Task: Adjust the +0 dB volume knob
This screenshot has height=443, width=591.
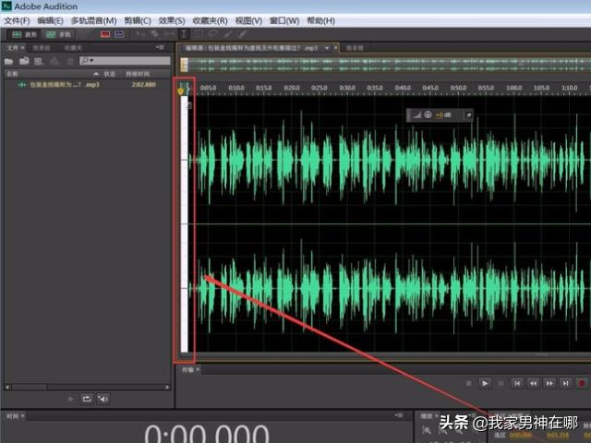Action: pyautogui.click(x=428, y=114)
